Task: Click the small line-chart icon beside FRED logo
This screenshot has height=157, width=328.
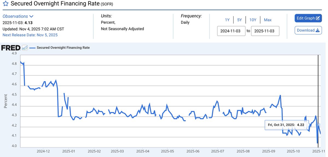Action: pos(25,48)
